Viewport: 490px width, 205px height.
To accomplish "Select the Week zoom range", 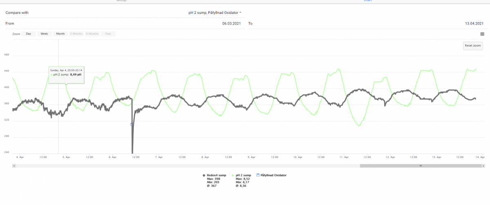I will (44, 34).
